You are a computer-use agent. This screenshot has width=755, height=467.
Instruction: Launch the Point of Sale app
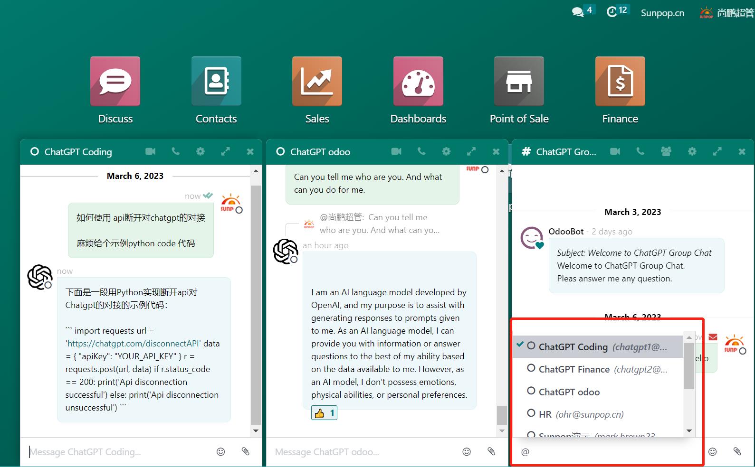coord(519,82)
